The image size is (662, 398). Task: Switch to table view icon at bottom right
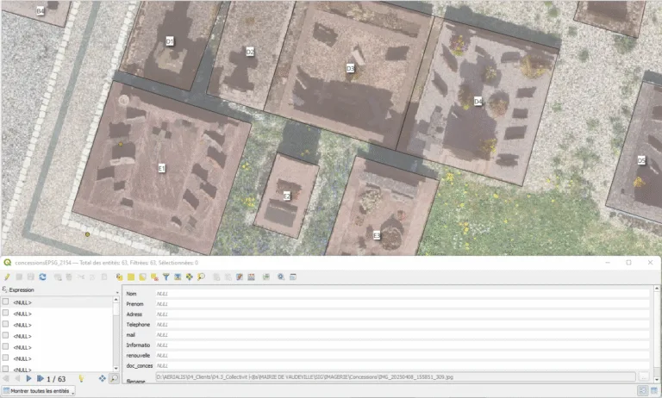[x=653, y=390]
